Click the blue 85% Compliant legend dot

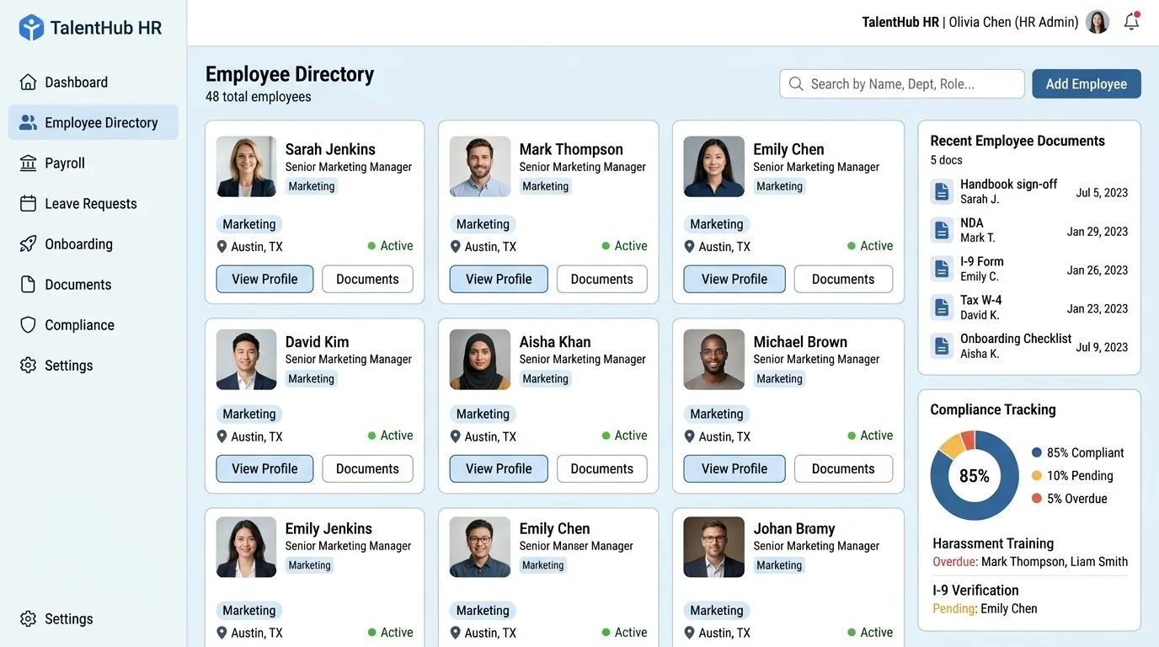[x=1036, y=453]
